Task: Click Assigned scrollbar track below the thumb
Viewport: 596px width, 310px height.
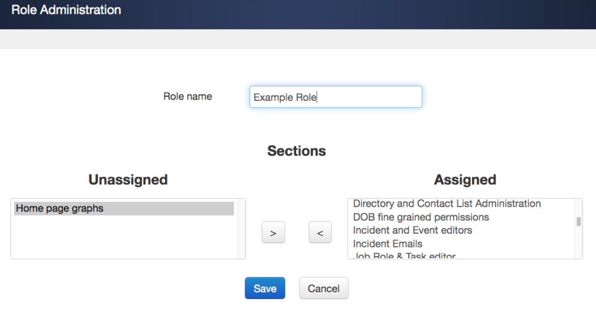Action: coord(578,244)
